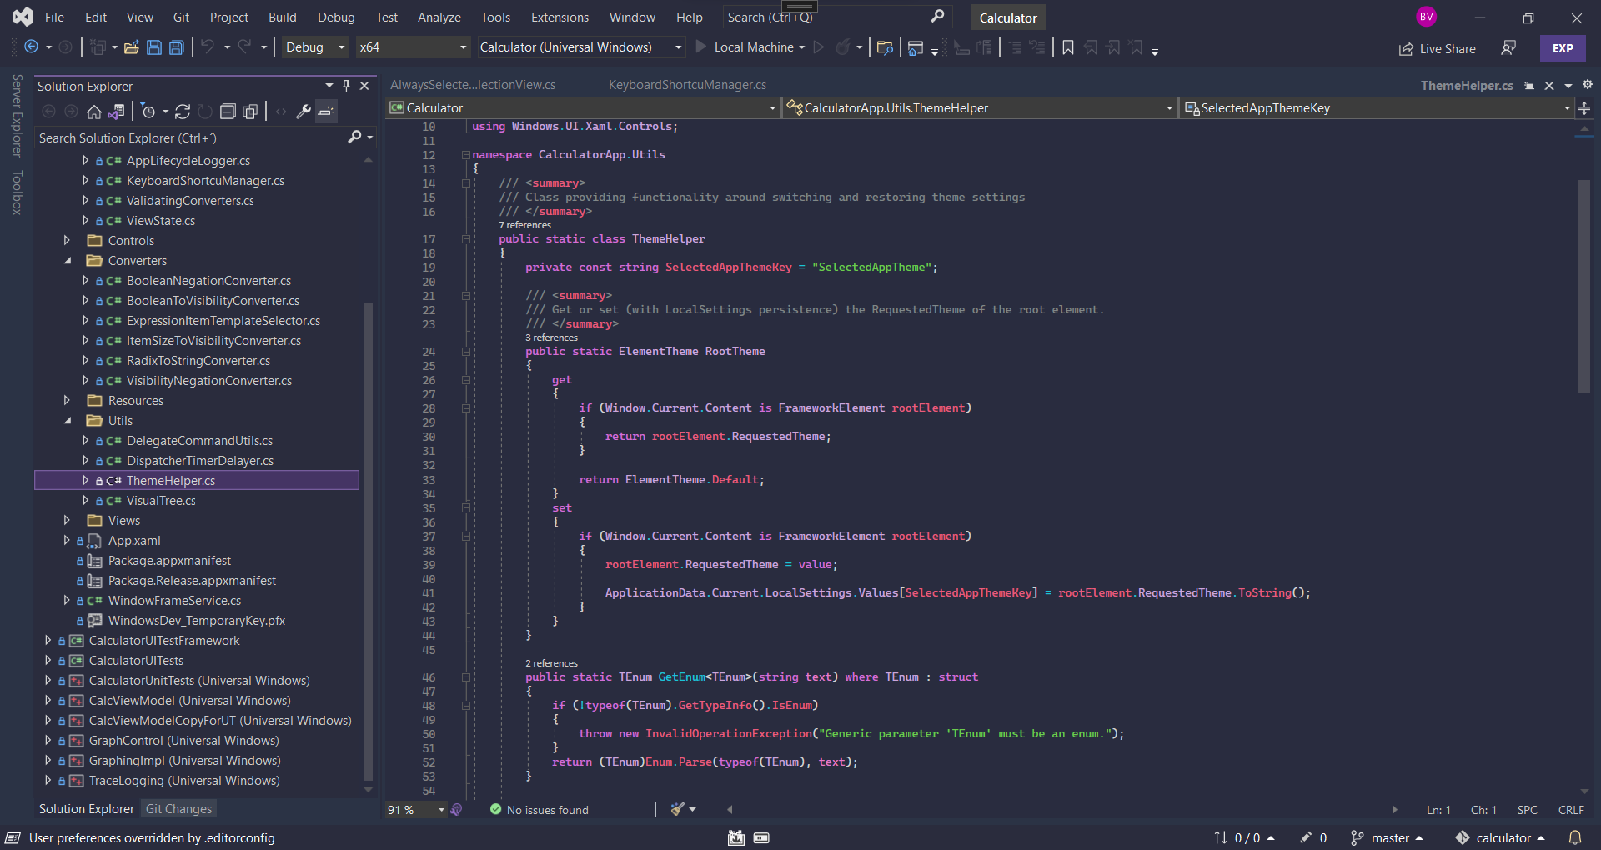
Task: Close the Solution Explorer panel
Action: pos(364,86)
